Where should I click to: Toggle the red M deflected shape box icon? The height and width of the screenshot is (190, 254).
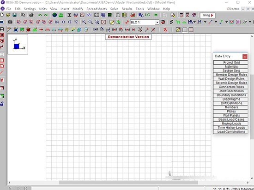coord(231,22)
